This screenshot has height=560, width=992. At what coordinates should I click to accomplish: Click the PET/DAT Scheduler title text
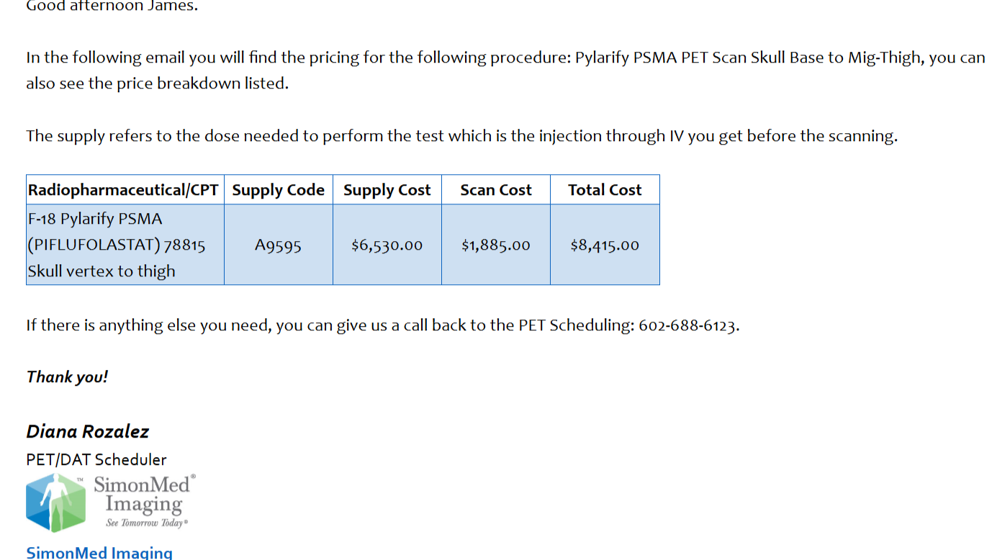coord(96,459)
